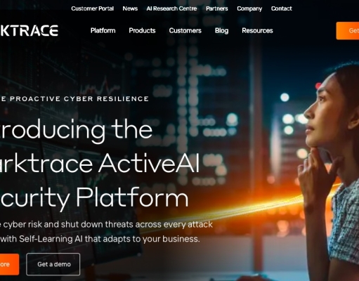Expand the Customers menu
Screen dimensions: 359x281
coord(185,31)
